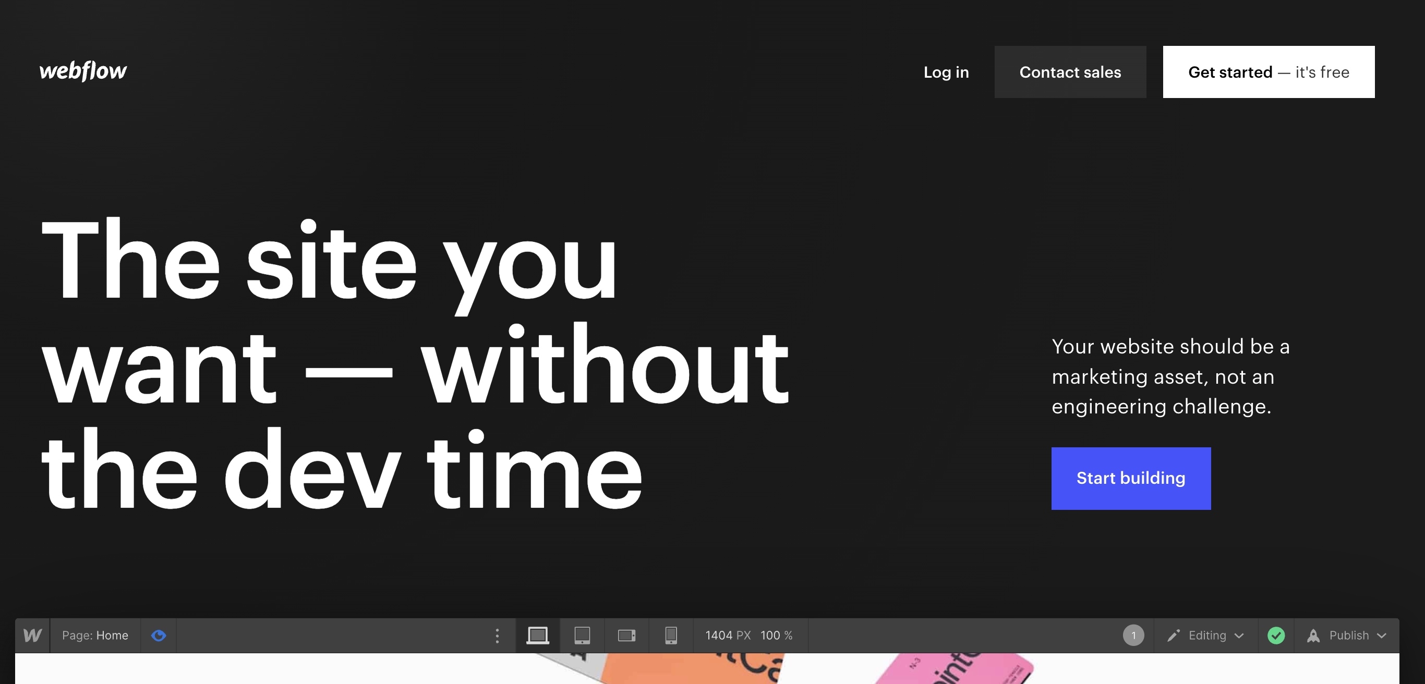Image resolution: width=1425 pixels, height=684 pixels.
Task: Switch to desktop breakpoint view
Action: pyautogui.click(x=537, y=636)
